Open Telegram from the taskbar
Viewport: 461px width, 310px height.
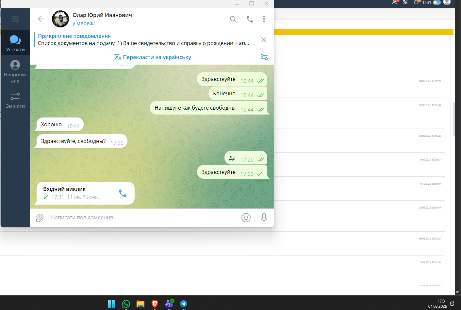[184, 304]
